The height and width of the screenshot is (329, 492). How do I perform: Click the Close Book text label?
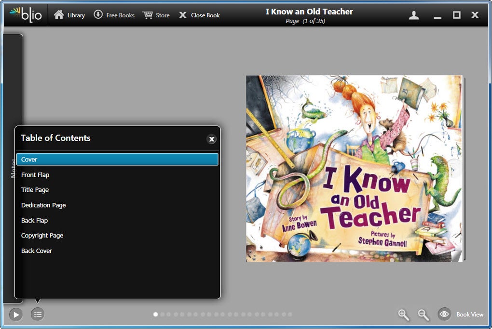(205, 15)
